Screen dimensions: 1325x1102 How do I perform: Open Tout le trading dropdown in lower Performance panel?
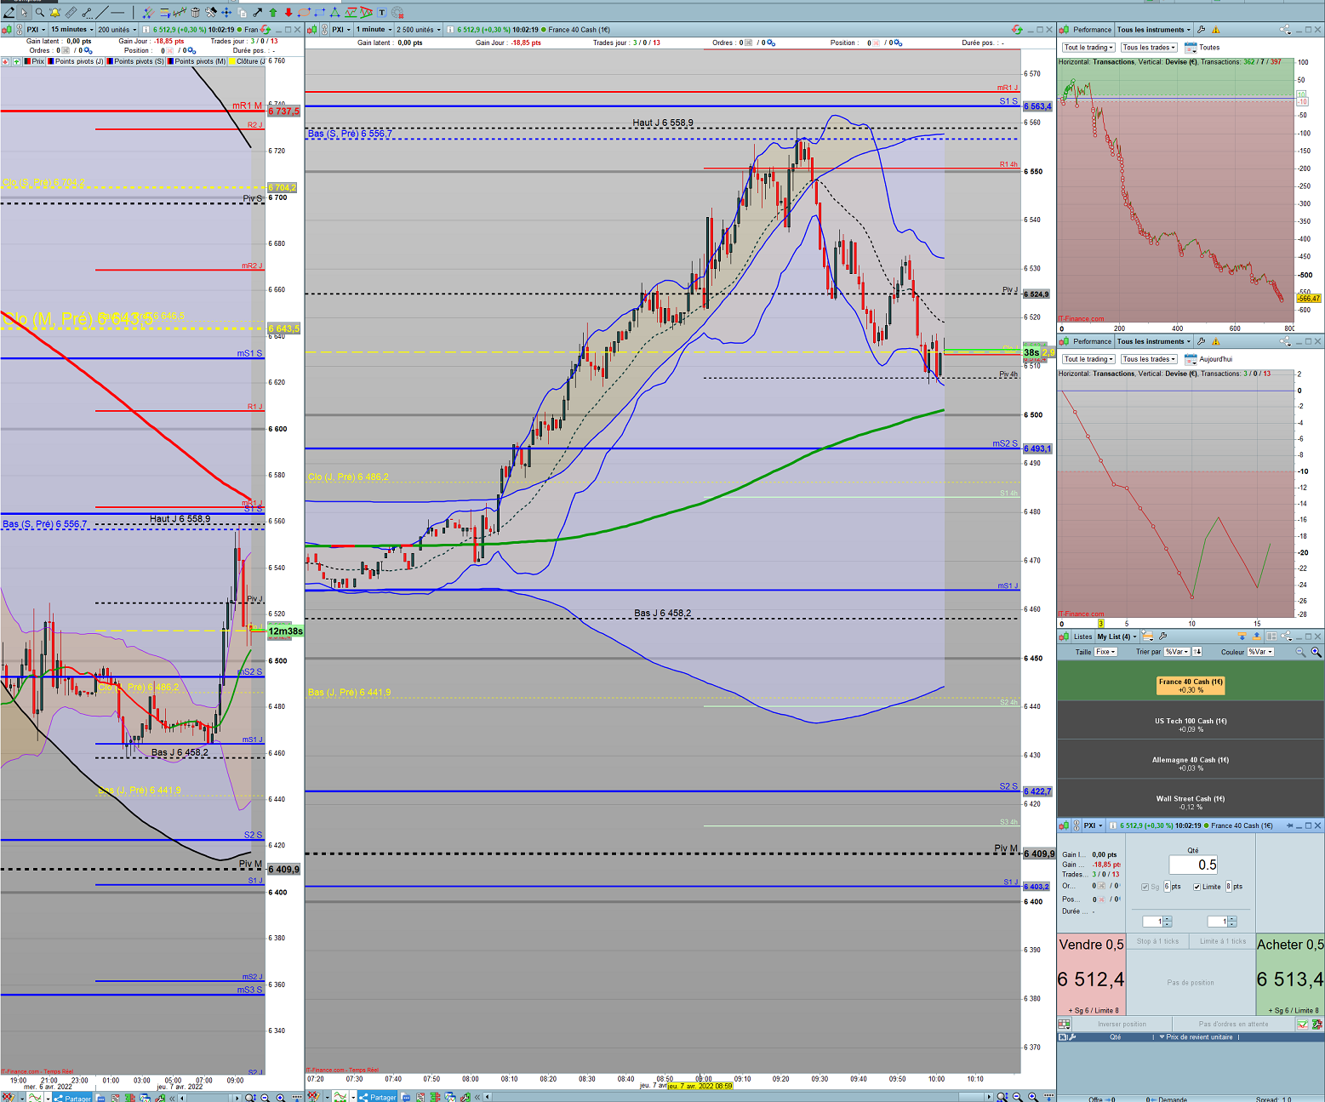click(1088, 359)
